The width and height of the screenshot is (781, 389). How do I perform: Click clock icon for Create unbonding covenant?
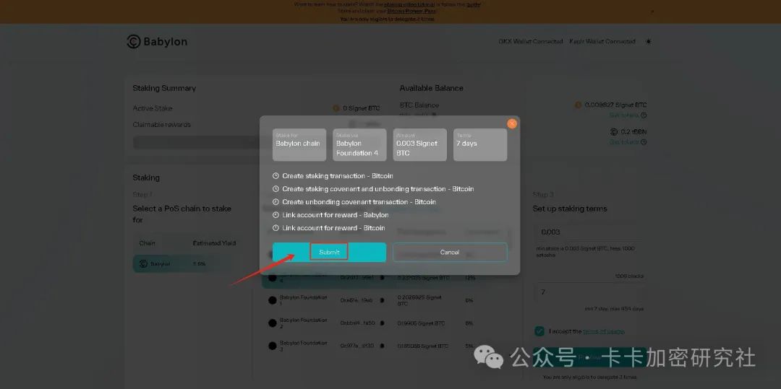coord(276,202)
